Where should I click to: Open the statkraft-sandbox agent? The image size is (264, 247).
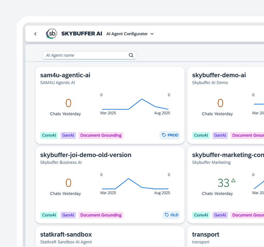66,235
